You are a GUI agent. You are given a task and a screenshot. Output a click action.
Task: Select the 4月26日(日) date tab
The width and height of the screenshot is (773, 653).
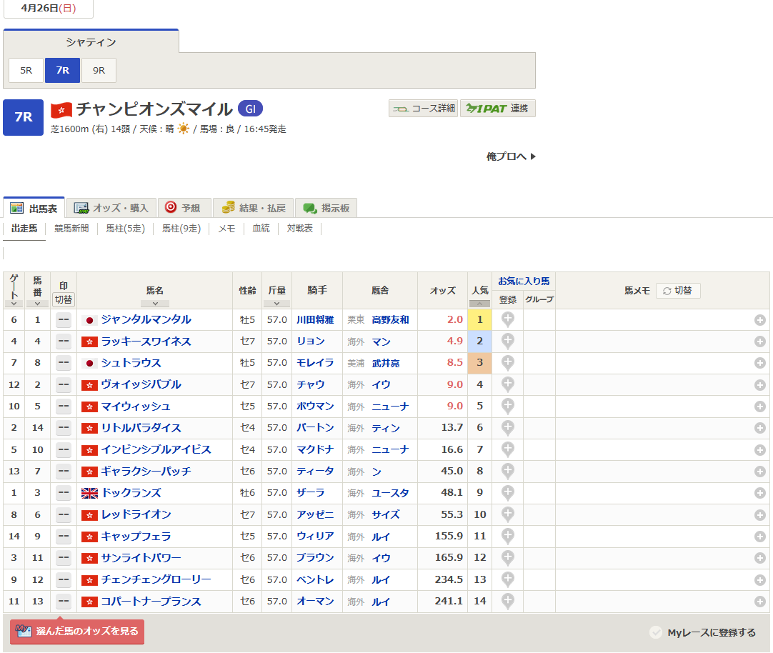[49, 9]
